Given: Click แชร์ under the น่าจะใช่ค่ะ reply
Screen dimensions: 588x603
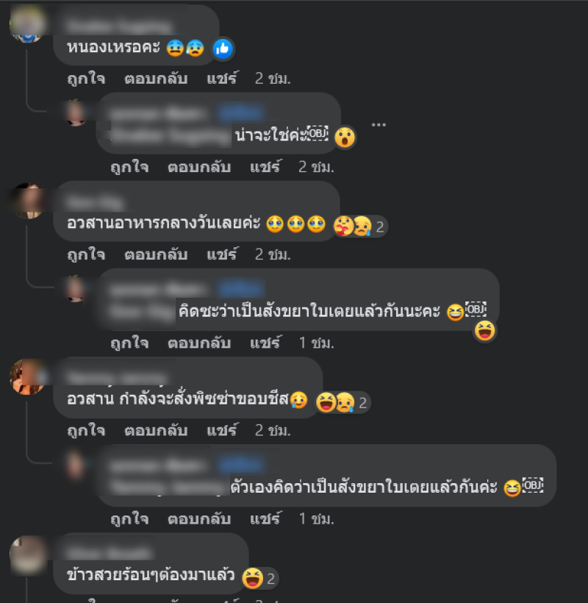Looking at the screenshot, I should point(265,167).
